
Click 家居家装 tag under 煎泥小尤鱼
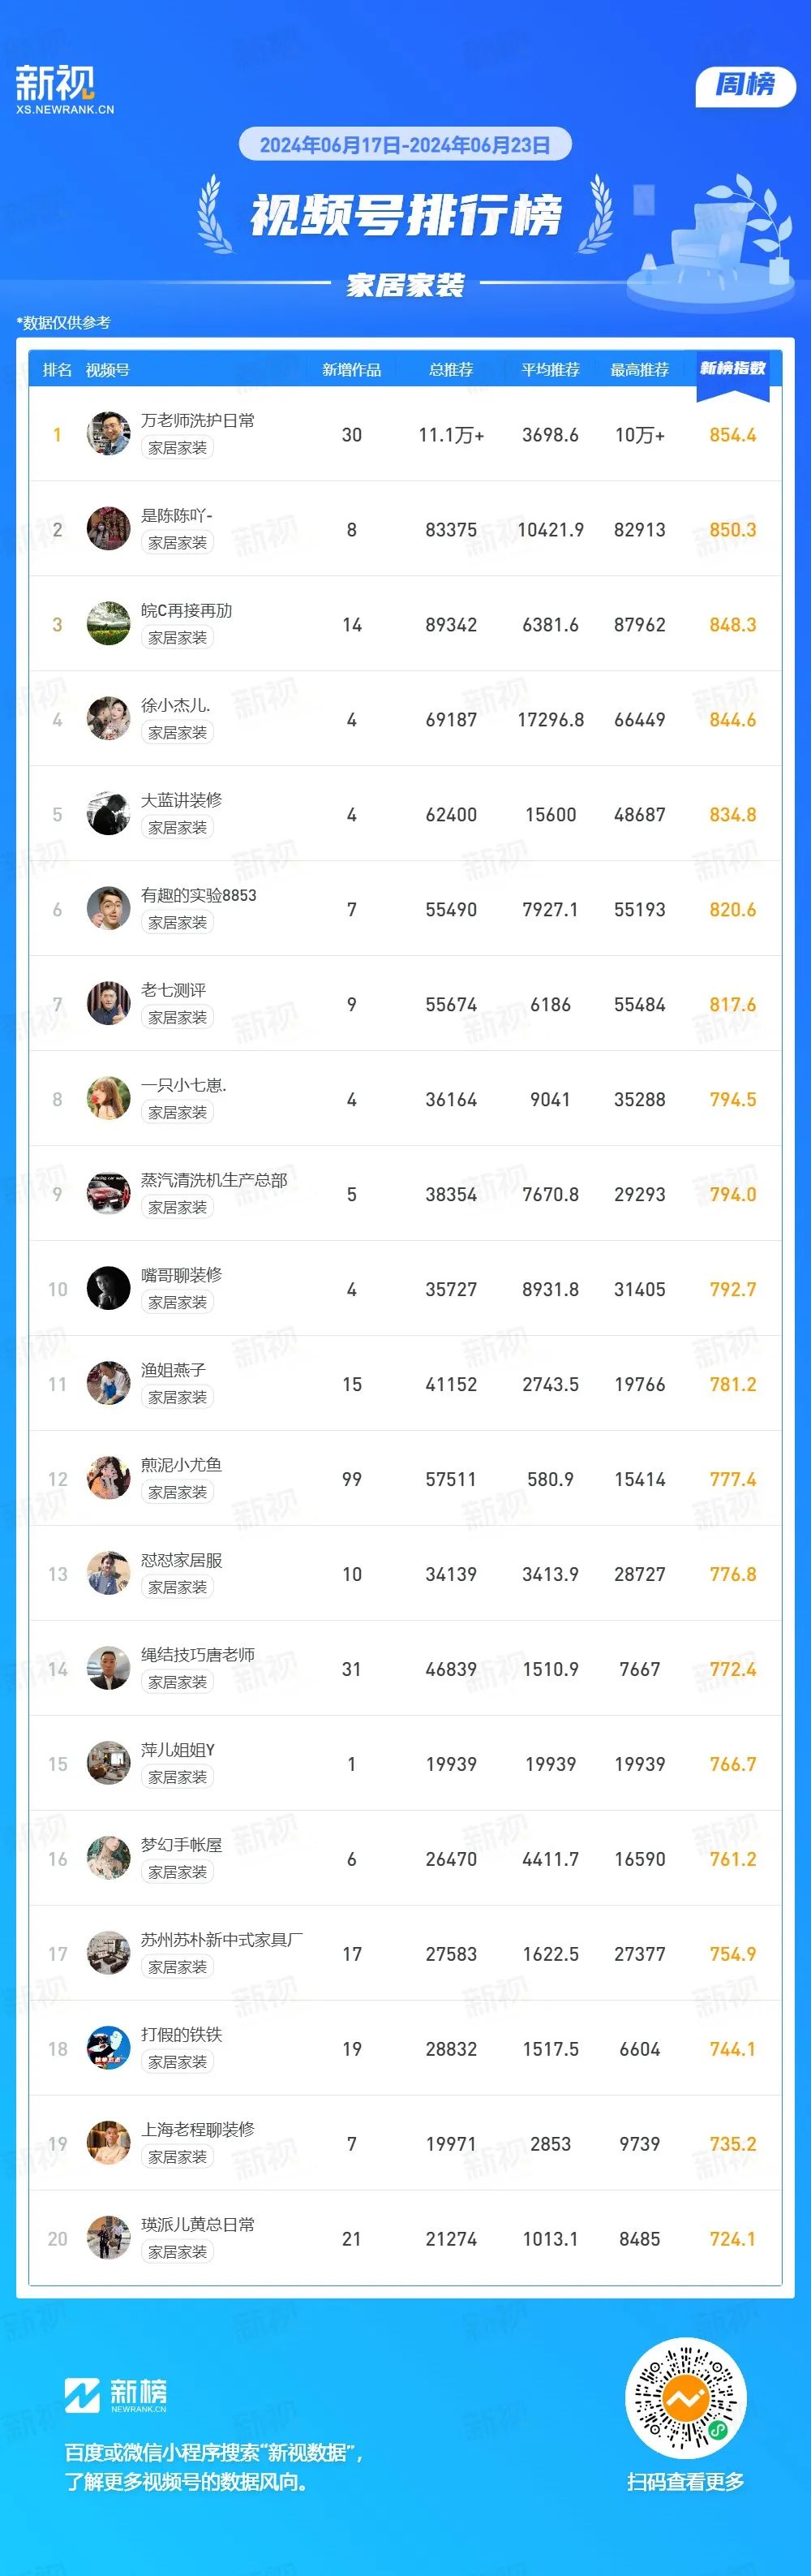[178, 1493]
